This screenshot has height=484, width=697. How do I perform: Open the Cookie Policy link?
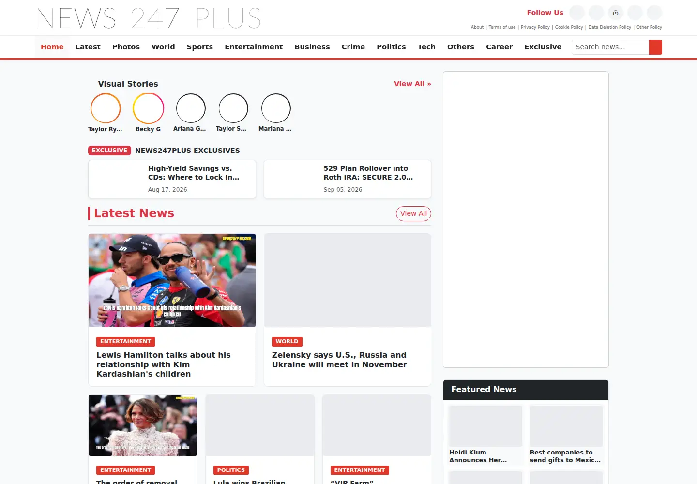tap(569, 27)
